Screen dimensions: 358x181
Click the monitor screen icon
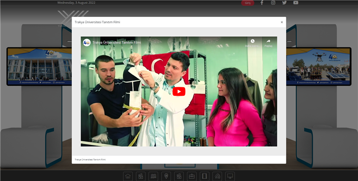pyautogui.click(x=230, y=176)
